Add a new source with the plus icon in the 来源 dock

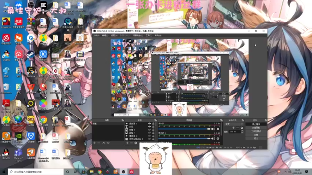pos(127,143)
